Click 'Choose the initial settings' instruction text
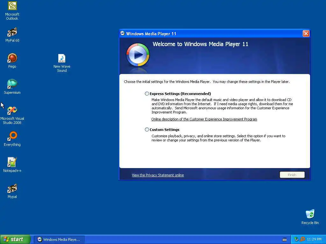 pyautogui.click(x=207, y=82)
